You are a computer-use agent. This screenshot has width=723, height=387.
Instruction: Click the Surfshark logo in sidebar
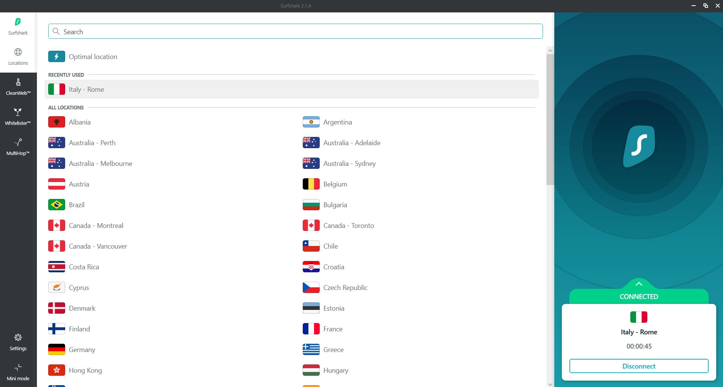pos(18,26)
